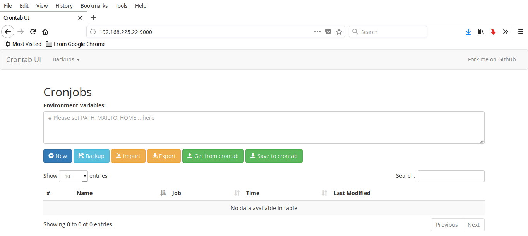
Task: Click the bookmark star icon
Action: point(339,32)
